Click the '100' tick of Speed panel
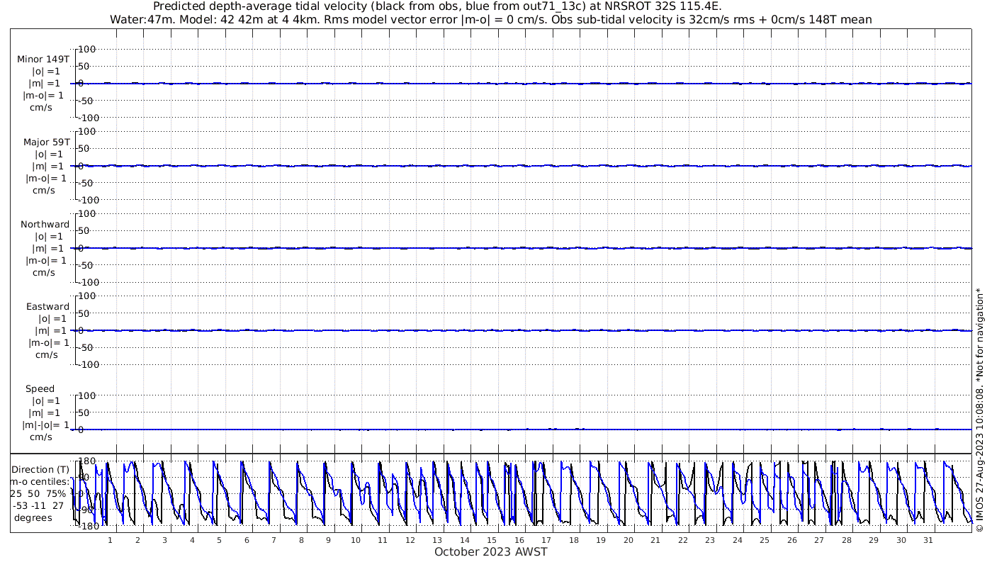The width and height of the screenshot is (992, 567). pyautogui.click(x=86, y=395)
